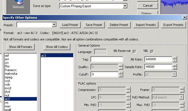The image size is (188, 111).
Task: Click the Cancel button in save dialog
Action: (147, 6)
